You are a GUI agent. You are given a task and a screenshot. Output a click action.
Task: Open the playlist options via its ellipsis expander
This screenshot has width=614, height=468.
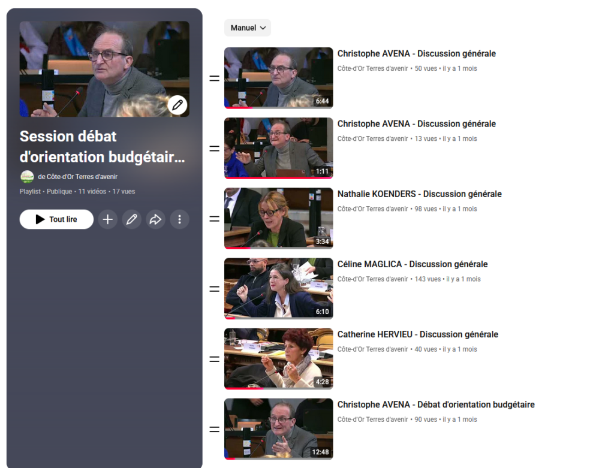[x=179, y=219]
